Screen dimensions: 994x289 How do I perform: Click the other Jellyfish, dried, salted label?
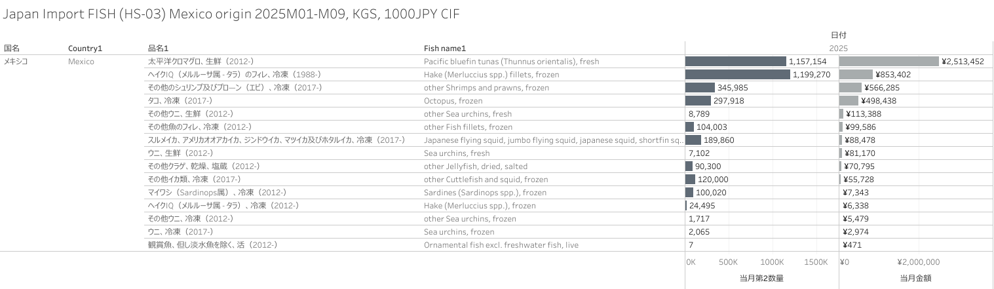(x=475, y=166)
